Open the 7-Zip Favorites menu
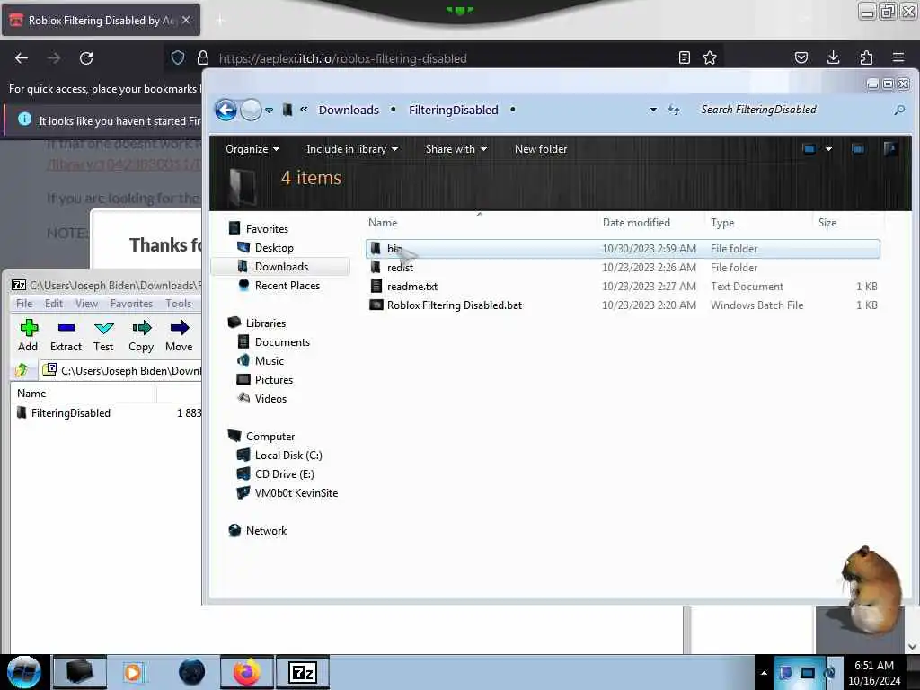920x690 pixels. tap(131, 304)
